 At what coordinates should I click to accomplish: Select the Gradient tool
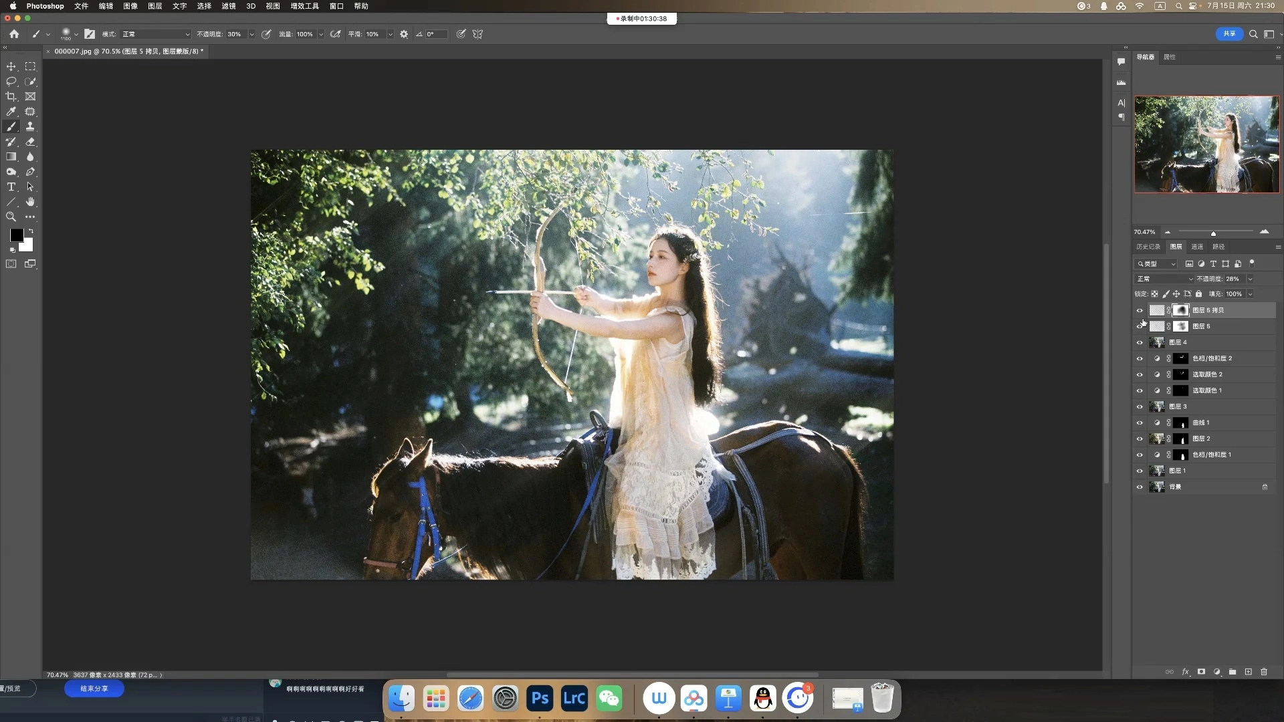[11, 156]
